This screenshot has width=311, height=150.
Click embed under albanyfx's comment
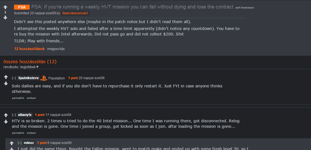coord(31,133)
